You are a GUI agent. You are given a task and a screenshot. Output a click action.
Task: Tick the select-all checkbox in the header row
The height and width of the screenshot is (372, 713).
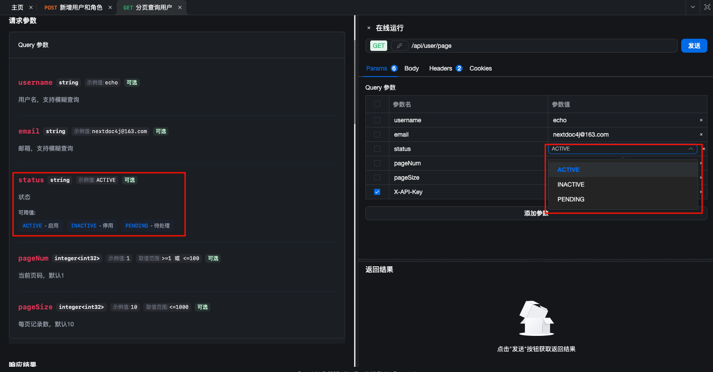click(x=377, y=104)
